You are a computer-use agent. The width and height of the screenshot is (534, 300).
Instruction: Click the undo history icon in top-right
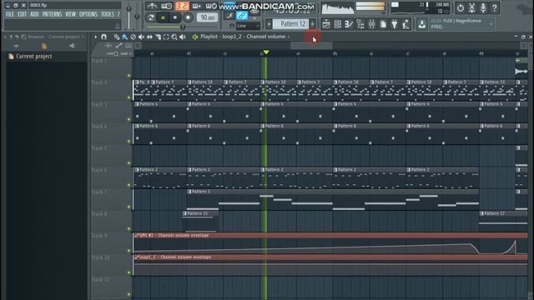461,7
